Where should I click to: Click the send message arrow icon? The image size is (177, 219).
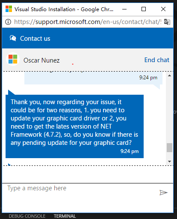pyautogui.click(x=163, y=192)
